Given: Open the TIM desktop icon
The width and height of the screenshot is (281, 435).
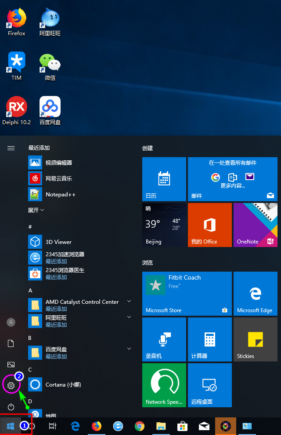Looking at the screenshot, I should point(16,66).
